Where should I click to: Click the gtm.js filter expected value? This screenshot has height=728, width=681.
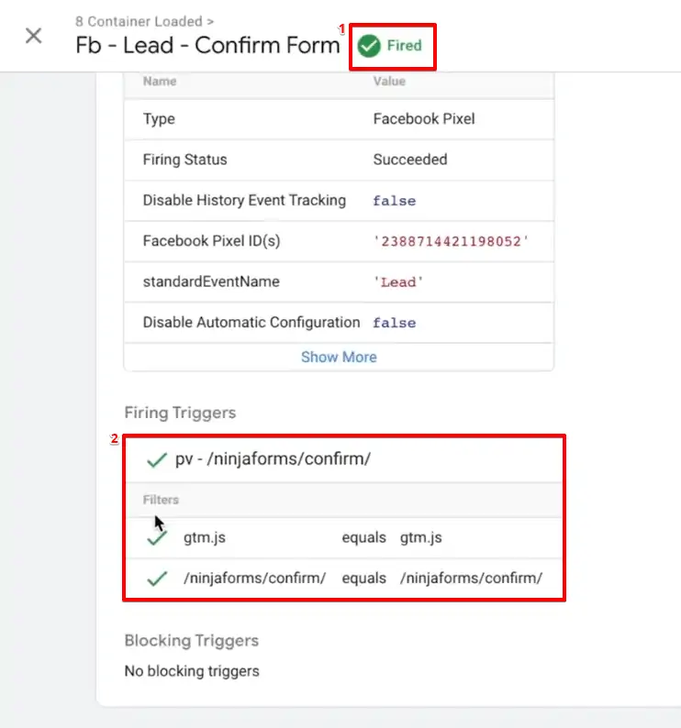tap(421, 537)
